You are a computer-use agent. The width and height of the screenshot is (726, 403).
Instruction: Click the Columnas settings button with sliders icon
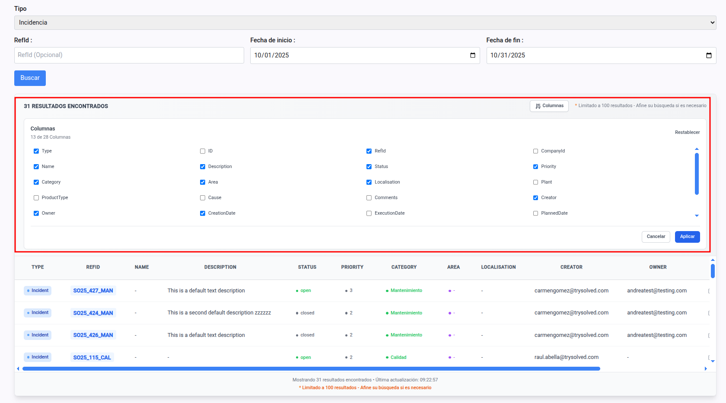coord(549,106)
